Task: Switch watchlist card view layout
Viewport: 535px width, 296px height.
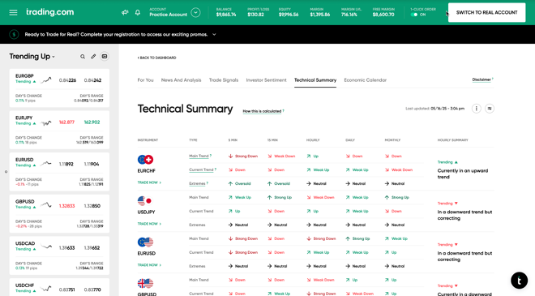Action: [105, 56]
